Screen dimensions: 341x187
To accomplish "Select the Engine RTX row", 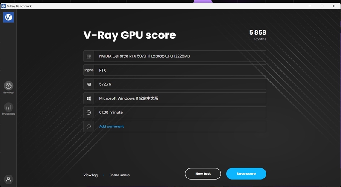I will (175, 70).
